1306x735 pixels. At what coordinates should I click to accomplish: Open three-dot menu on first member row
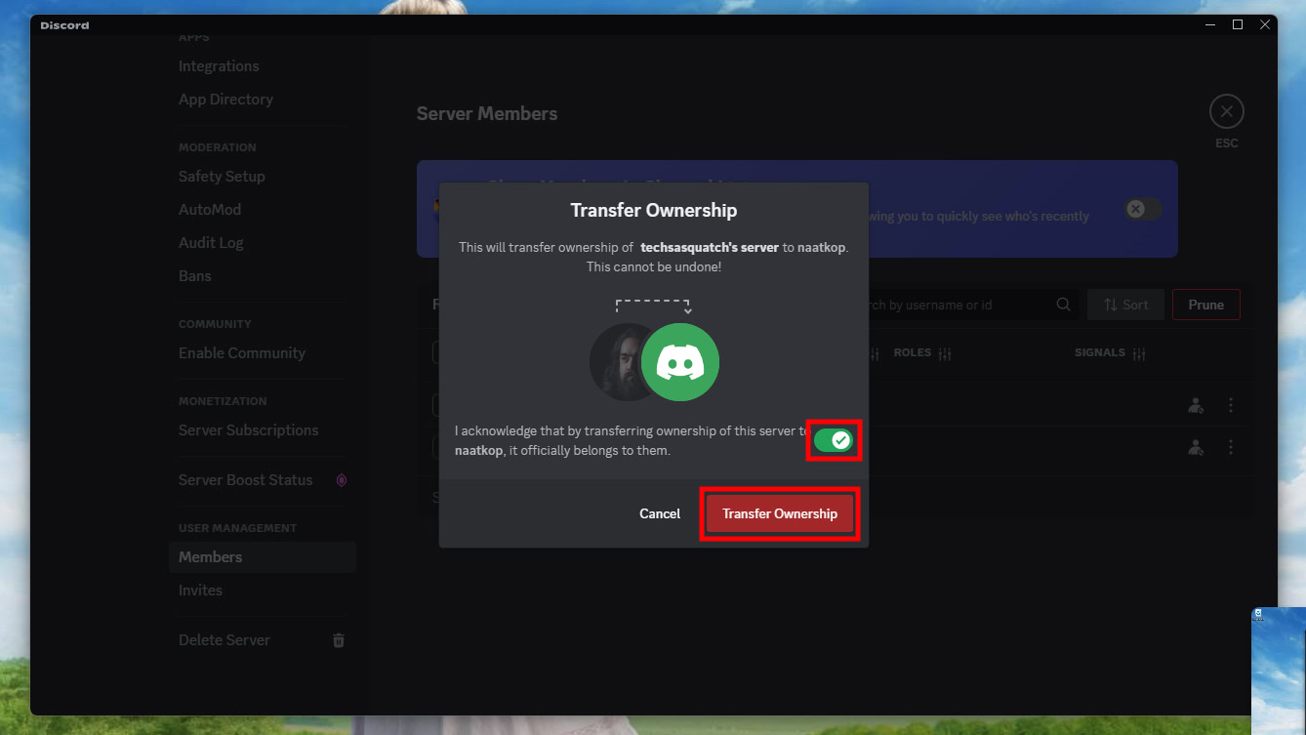click(1231, 404)
